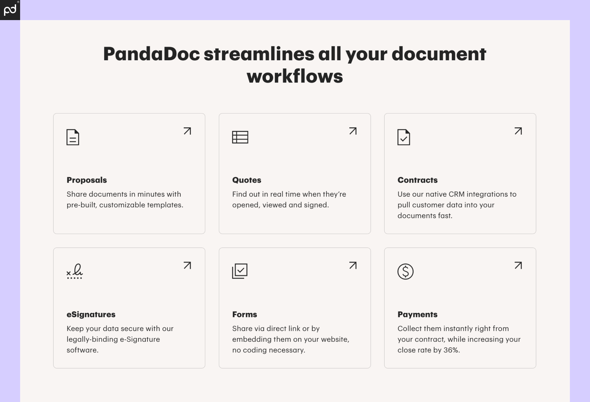Click the Contracts checked-document icon
The image size is (590, 402).
404,137
